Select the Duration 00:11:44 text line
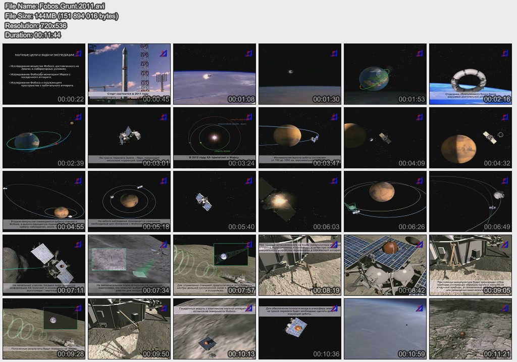517x362 pixels. (x=33, y=35)
